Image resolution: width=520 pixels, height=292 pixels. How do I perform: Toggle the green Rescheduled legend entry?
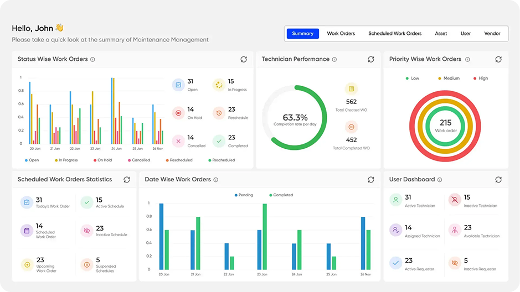(x=222, y=160)
